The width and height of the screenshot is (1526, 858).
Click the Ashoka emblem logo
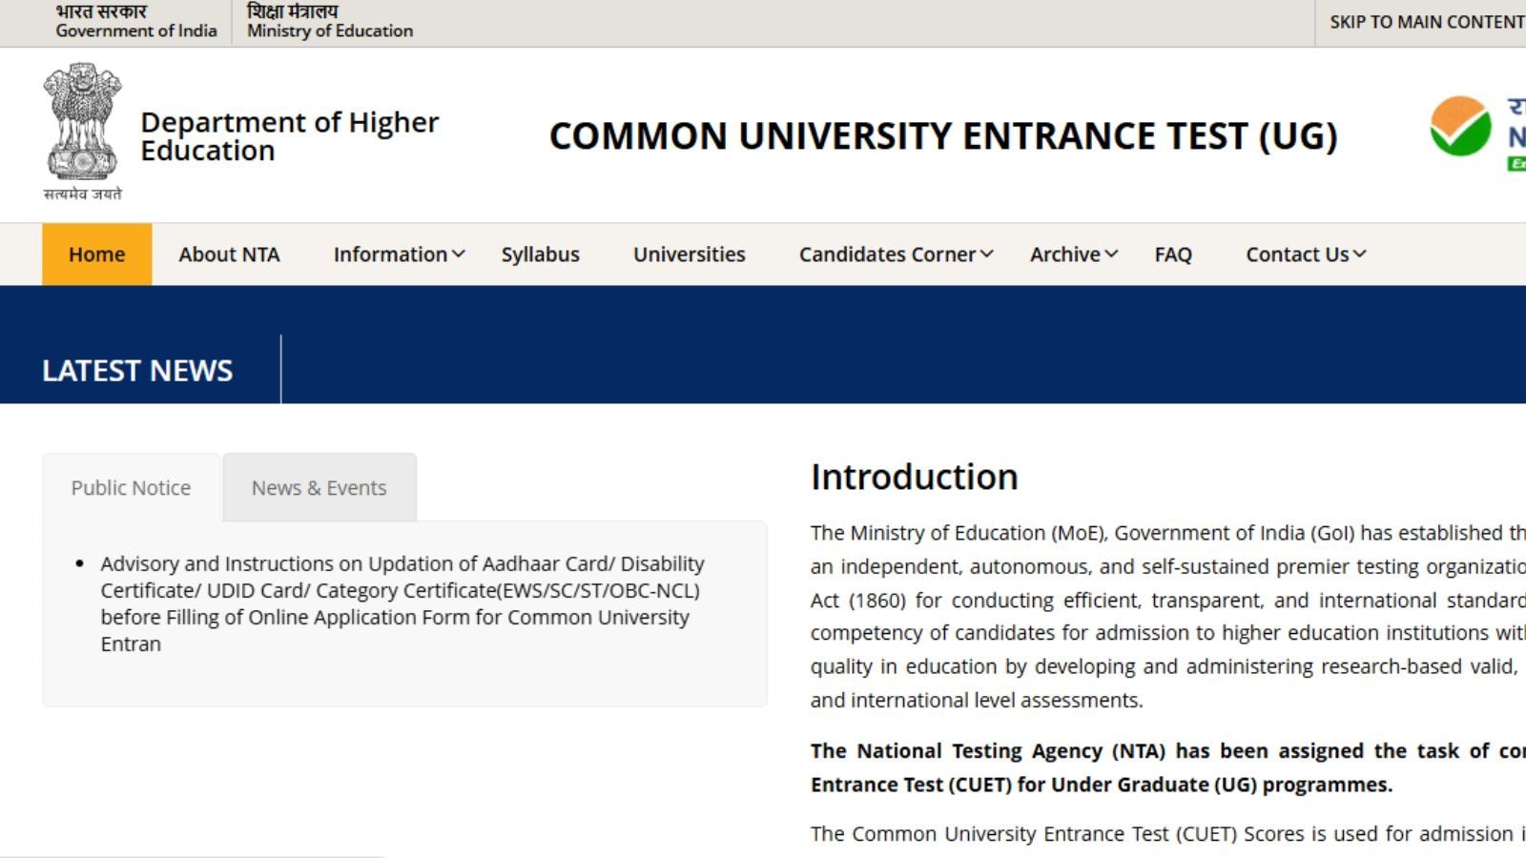point(83,124)
